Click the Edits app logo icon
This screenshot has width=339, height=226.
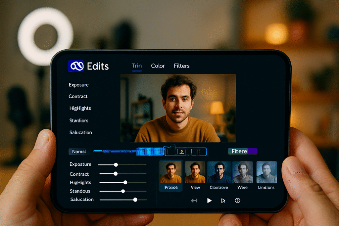[x=76, y=66]
